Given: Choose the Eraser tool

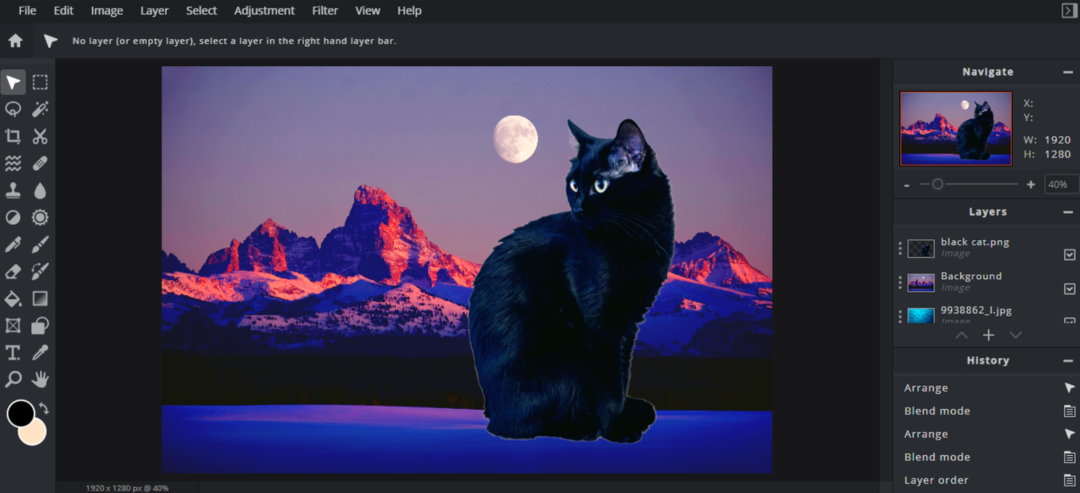Looking at the screenshot, I should pos(13,271).
